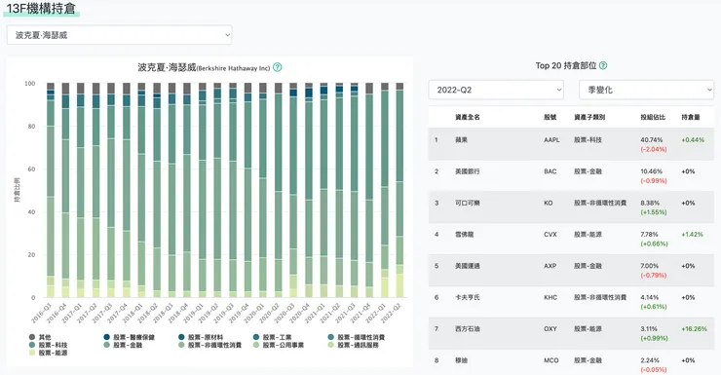Screen dimensions: 721x375
Task: Click the 資產子類別 column header
Action: coord(589,117)
